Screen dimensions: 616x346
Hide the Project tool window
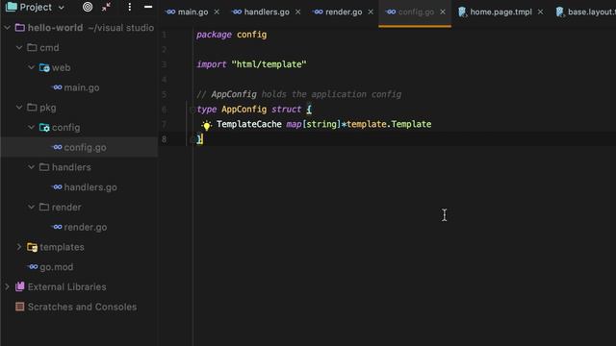148,7
